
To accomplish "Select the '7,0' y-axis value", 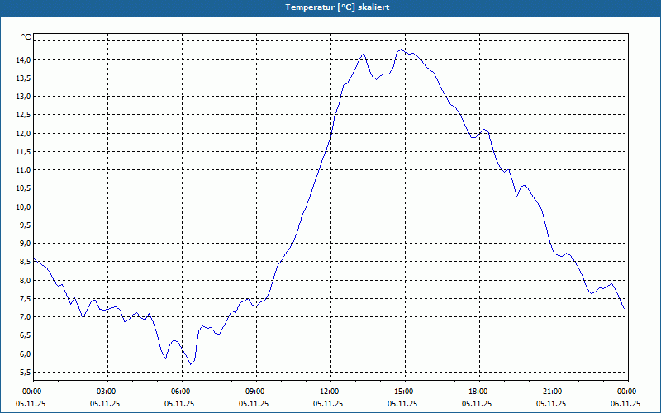I will click(x=26, y=316).
